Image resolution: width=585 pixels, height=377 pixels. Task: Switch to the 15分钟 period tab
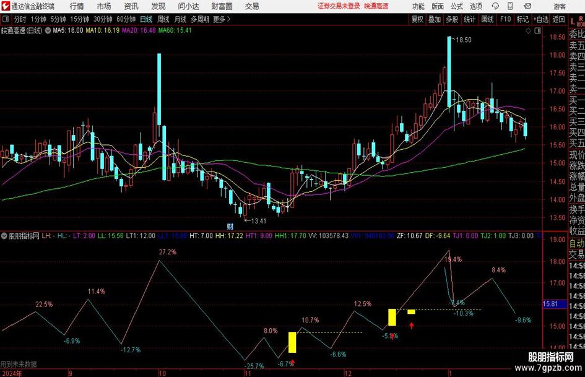pos(80,19)
